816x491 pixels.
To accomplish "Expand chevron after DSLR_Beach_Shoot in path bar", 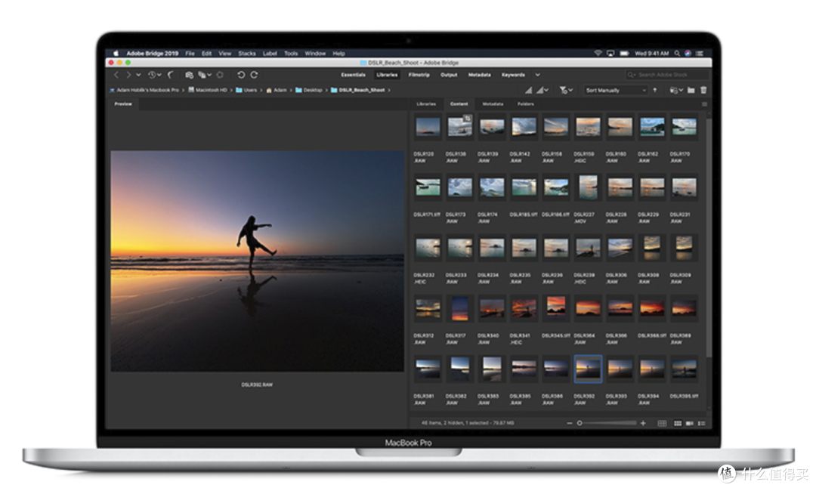I will (x=389, y=90).
